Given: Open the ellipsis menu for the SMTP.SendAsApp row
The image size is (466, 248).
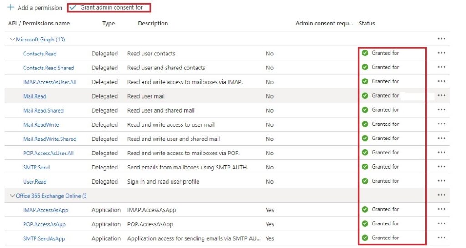Looking at the screenshot, I should [441, 238].
